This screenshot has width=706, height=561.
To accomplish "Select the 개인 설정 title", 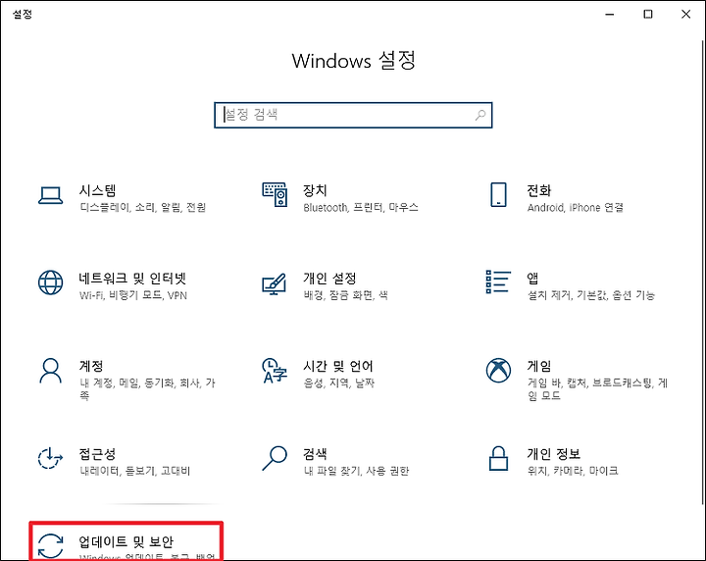I will (x=329, y=279).
